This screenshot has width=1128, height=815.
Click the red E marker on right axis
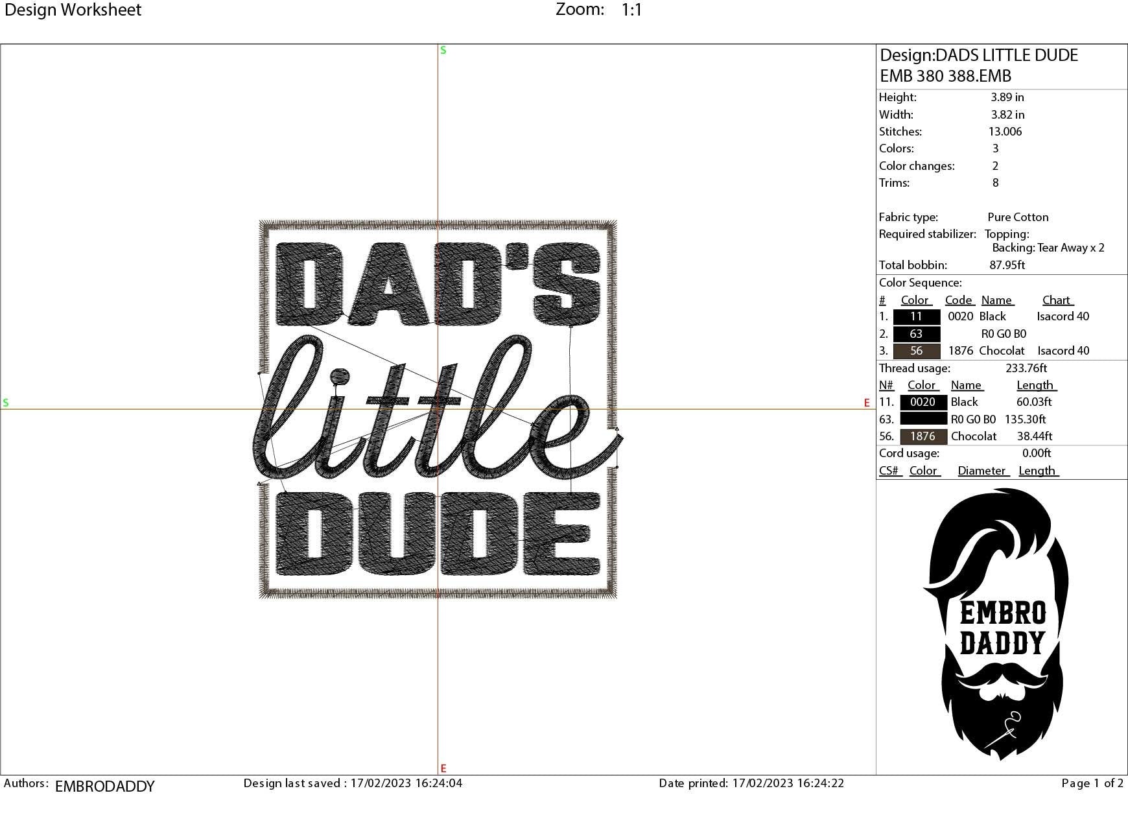(x=867, y=403)
